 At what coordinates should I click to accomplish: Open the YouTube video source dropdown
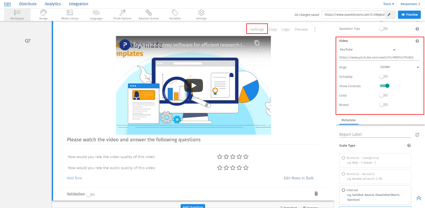point(394,50)
